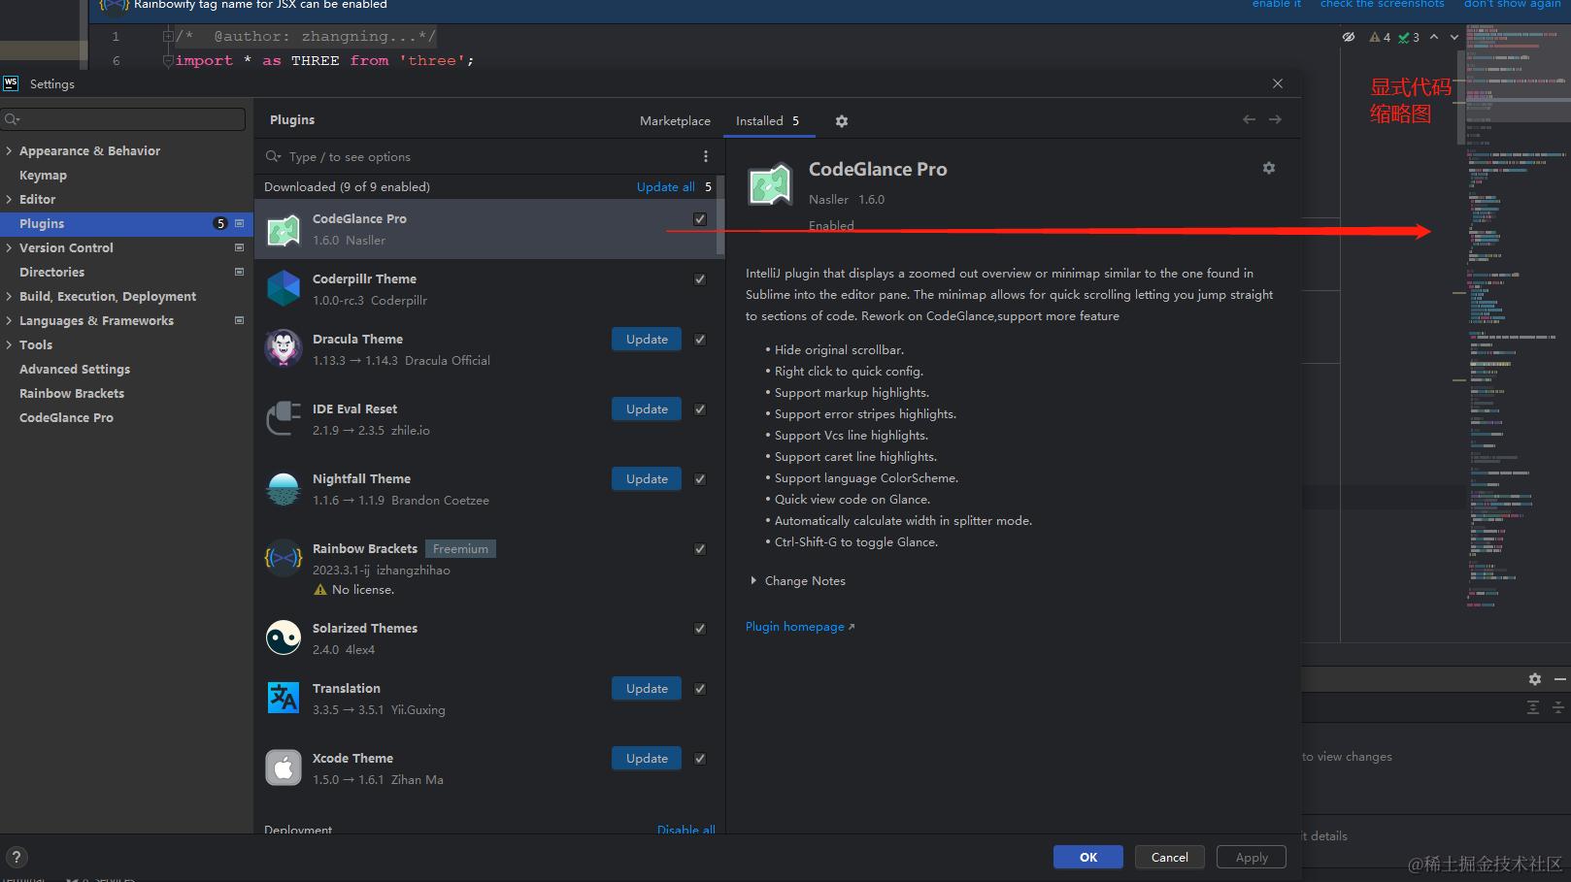Click the Solarized Themes yin-yang icon
Screen dimensions: 1571x882
coord(284,638)
